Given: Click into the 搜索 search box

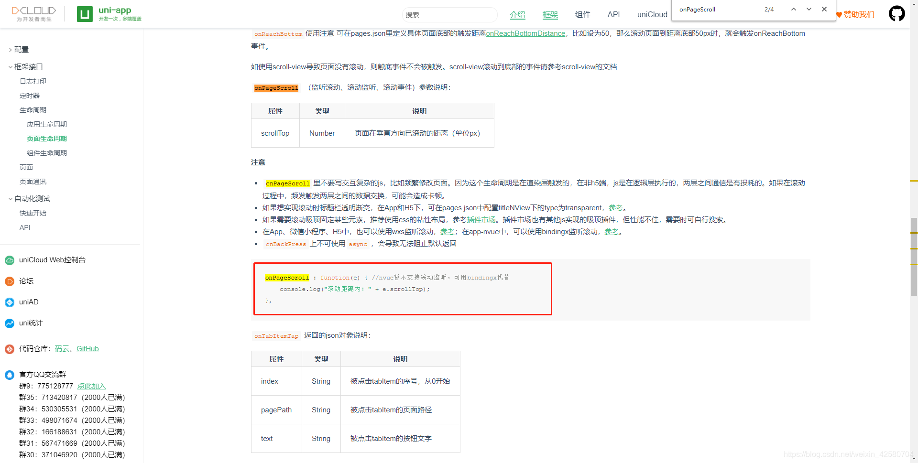Looking at the screenshot, I should tap(449, 15).
